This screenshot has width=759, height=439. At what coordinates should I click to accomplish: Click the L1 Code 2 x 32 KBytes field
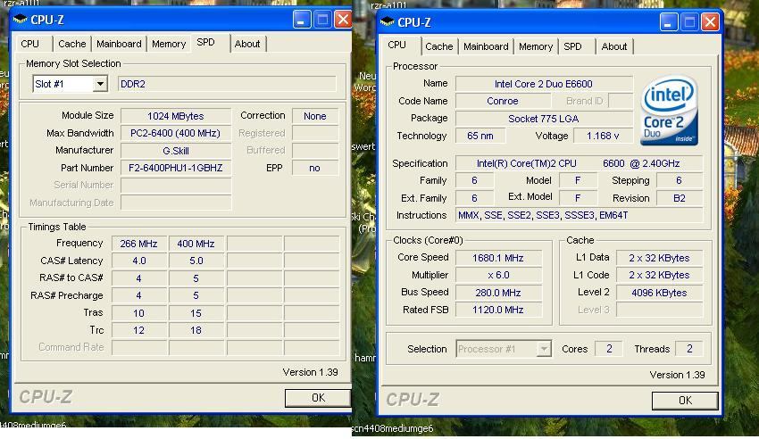659,275
